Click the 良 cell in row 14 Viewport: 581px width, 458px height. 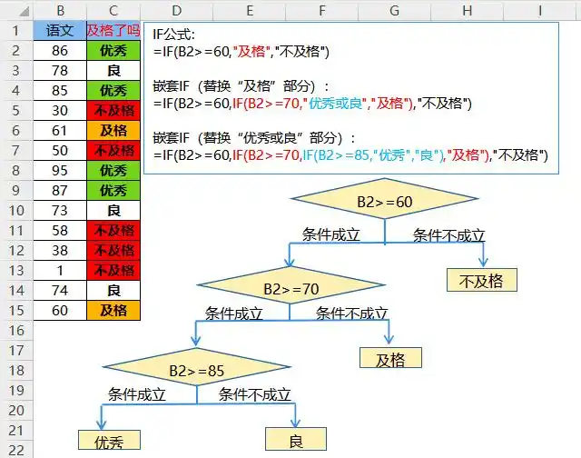click(113, 291)
